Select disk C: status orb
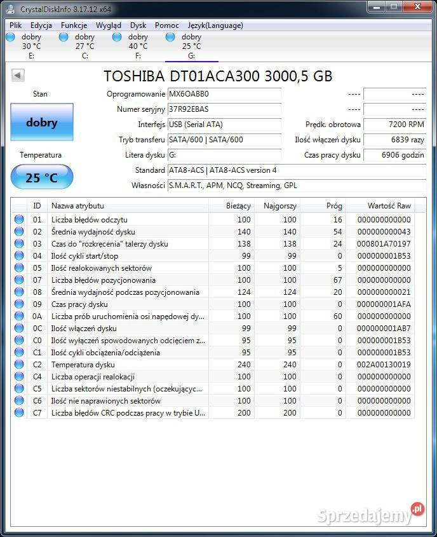Image resolution: width=437 pixels, height=537 pixels. (64, 37)
